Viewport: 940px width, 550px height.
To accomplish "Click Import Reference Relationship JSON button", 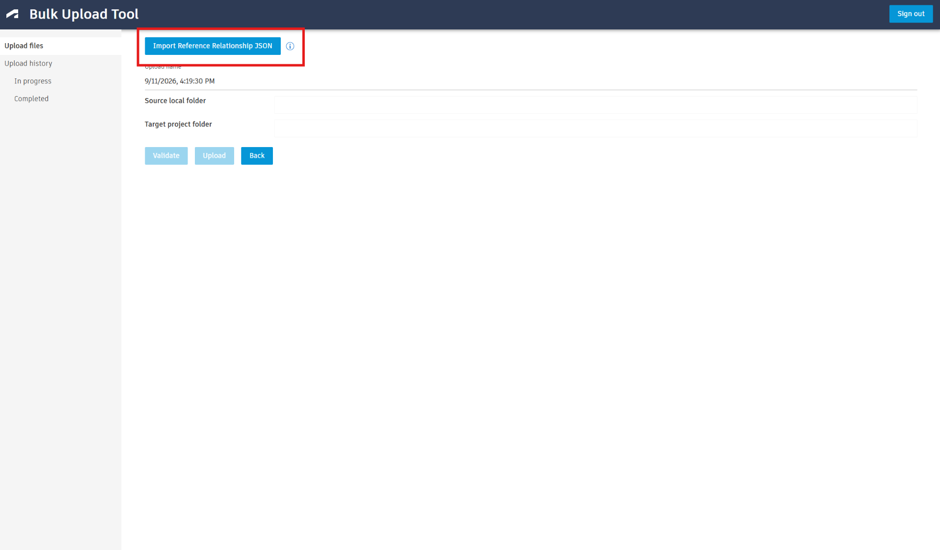I will tap(213, 46).
